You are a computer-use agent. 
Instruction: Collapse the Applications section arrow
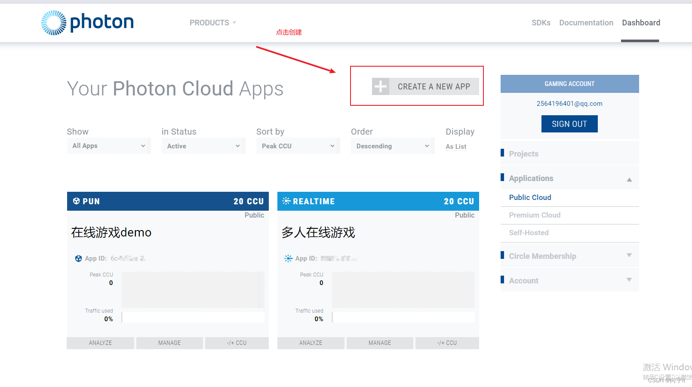(629, 180)
